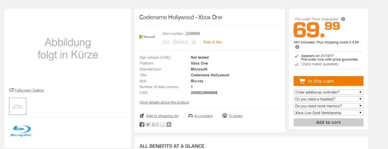The width and height of the screenshot is (388, 149).
Task: Click the shopping cart icon on orange button
Action: (x=302, y=81)
